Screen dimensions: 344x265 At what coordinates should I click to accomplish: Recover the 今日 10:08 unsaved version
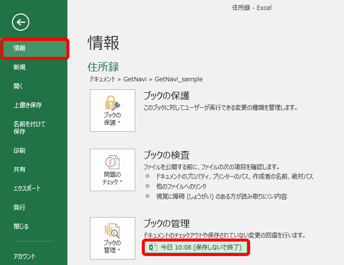click(196, 248)
